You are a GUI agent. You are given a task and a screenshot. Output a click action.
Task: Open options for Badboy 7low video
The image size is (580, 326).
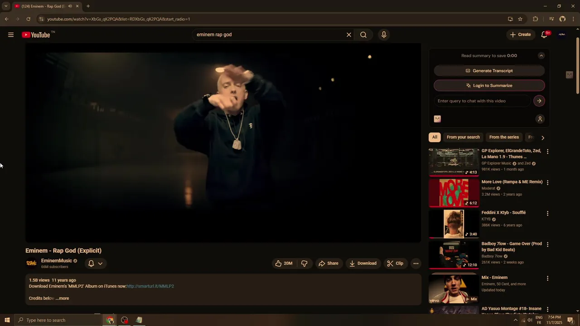pos(547,244)
